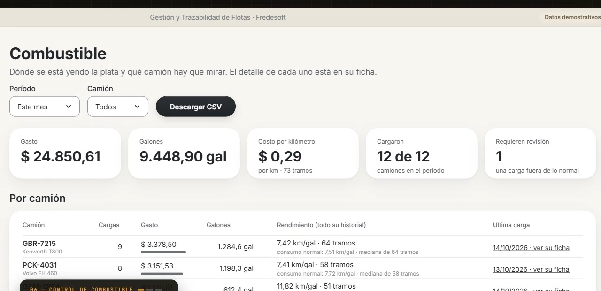Open the Período dropdown showing Este mes
601x291 pixels.
pyautogui.click(x=45, y=107)
